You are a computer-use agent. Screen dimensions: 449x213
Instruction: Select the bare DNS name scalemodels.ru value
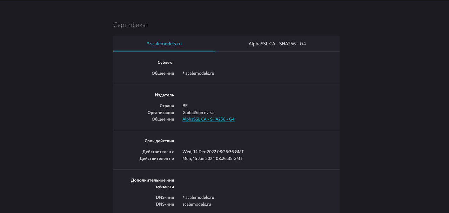[x=197, y=204]
